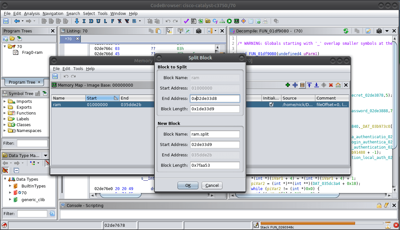Go to next instruction with the I icon
Screen dimensions: 400x230
pyautogui.click(x=84, y=21)
